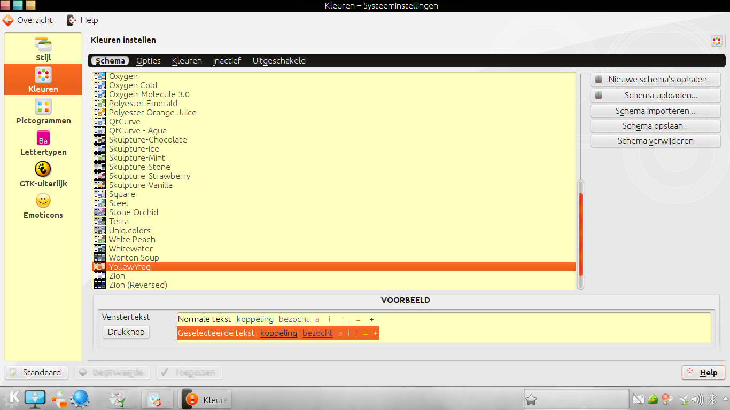The image size is (730, 410).
Task: Expand hidden system tray icons arrow
Action: tap(724, 399)
